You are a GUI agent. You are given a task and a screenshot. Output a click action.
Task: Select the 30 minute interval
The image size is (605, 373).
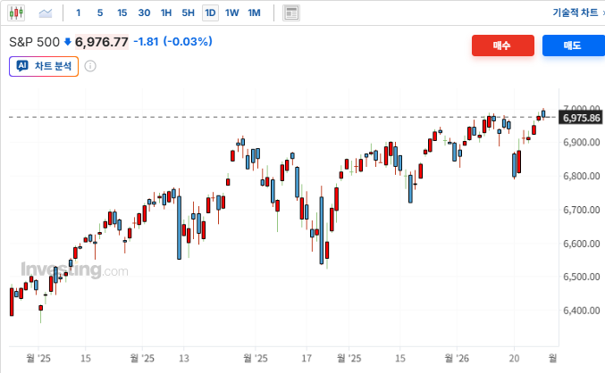(x=144, y=13)
